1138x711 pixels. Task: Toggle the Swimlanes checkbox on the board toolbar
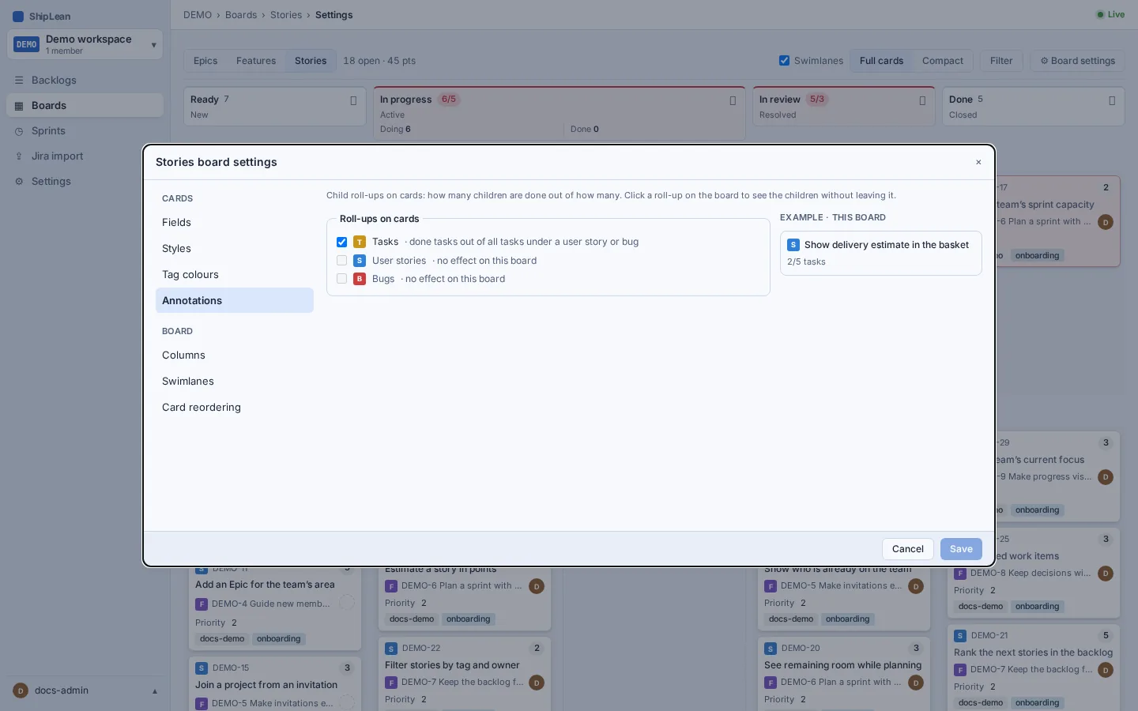pos(784,61)
